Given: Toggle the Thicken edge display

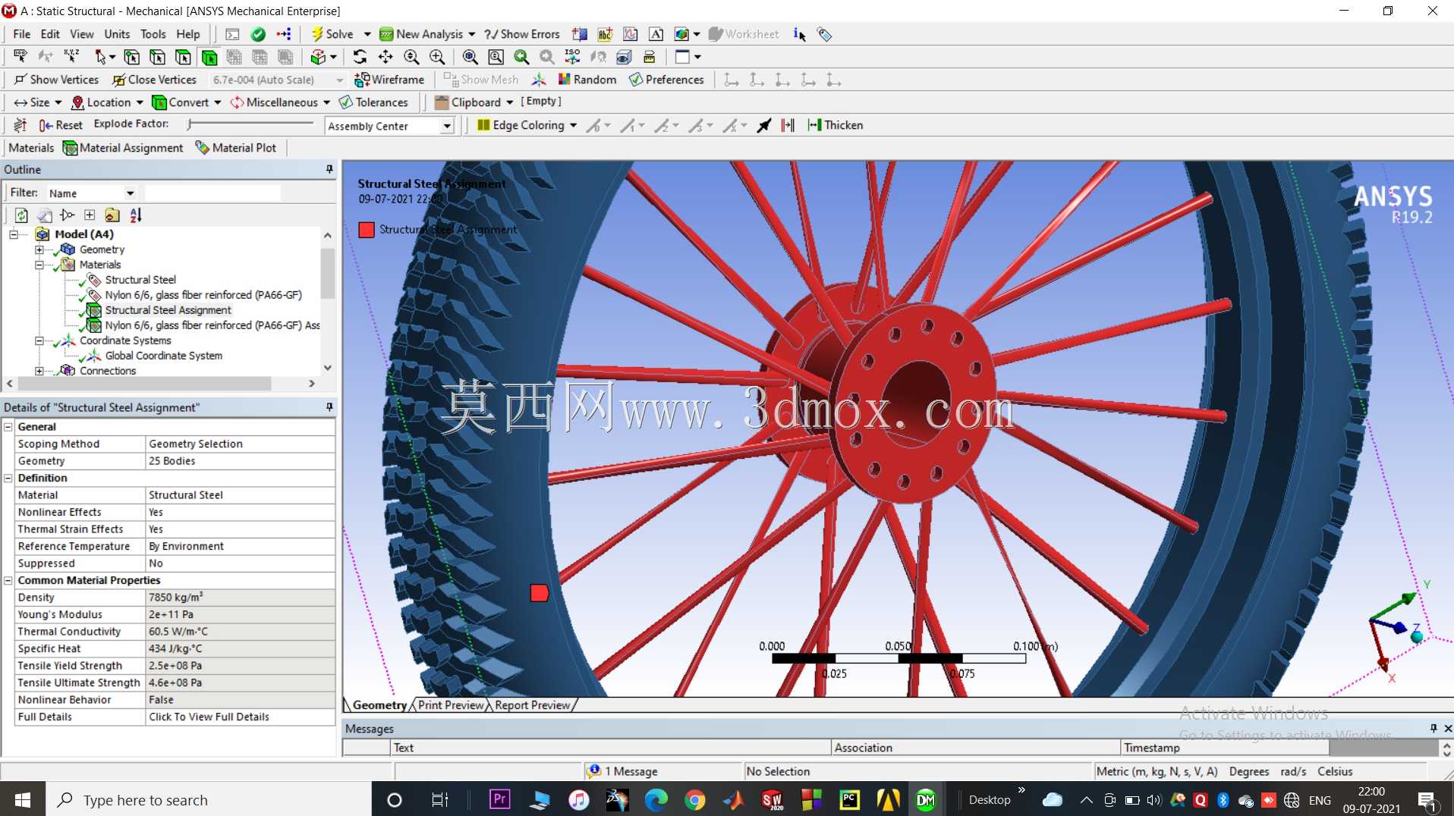Looking at the screenshot, I should click(835, 125).
